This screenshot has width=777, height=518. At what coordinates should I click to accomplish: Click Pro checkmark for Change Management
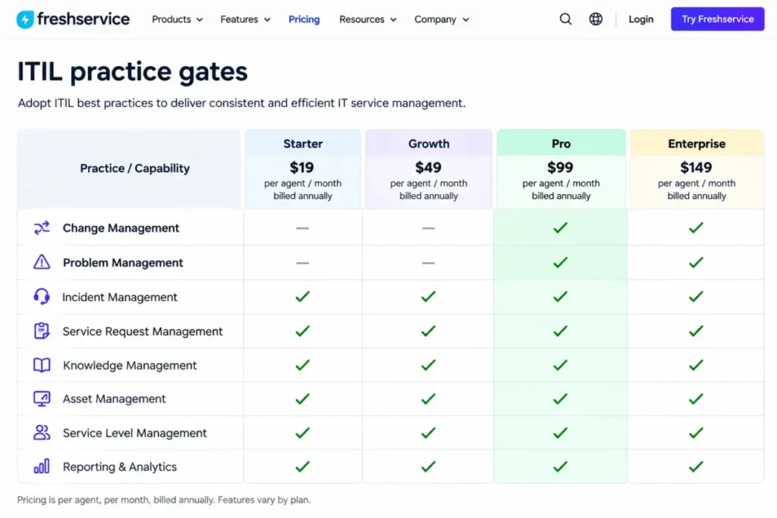coord(561,228)
